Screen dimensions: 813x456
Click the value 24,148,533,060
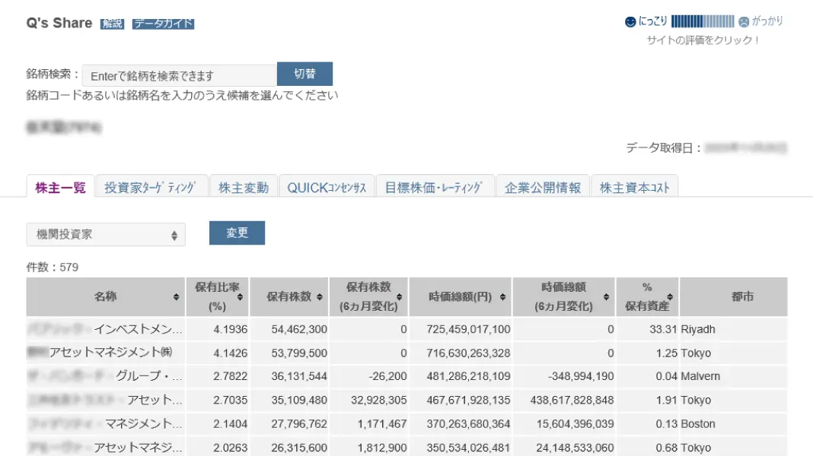pos(575,448)
